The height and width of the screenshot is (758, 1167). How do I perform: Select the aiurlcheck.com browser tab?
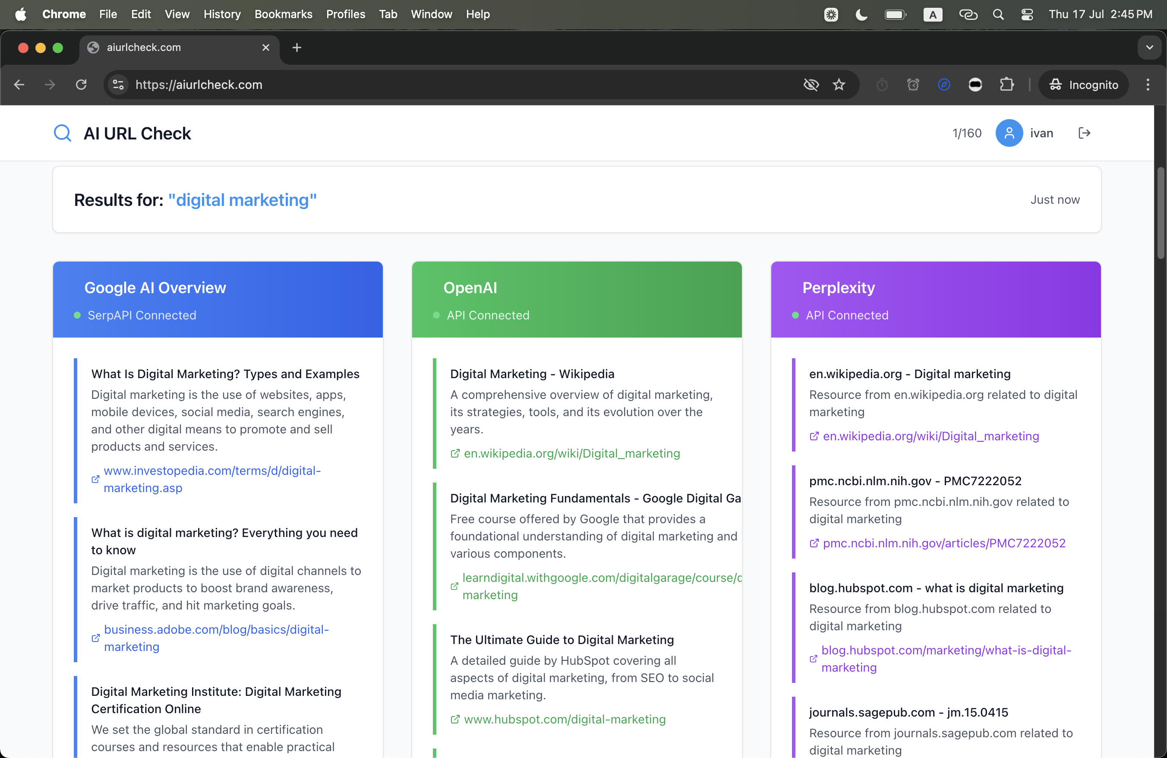point(180,47)
